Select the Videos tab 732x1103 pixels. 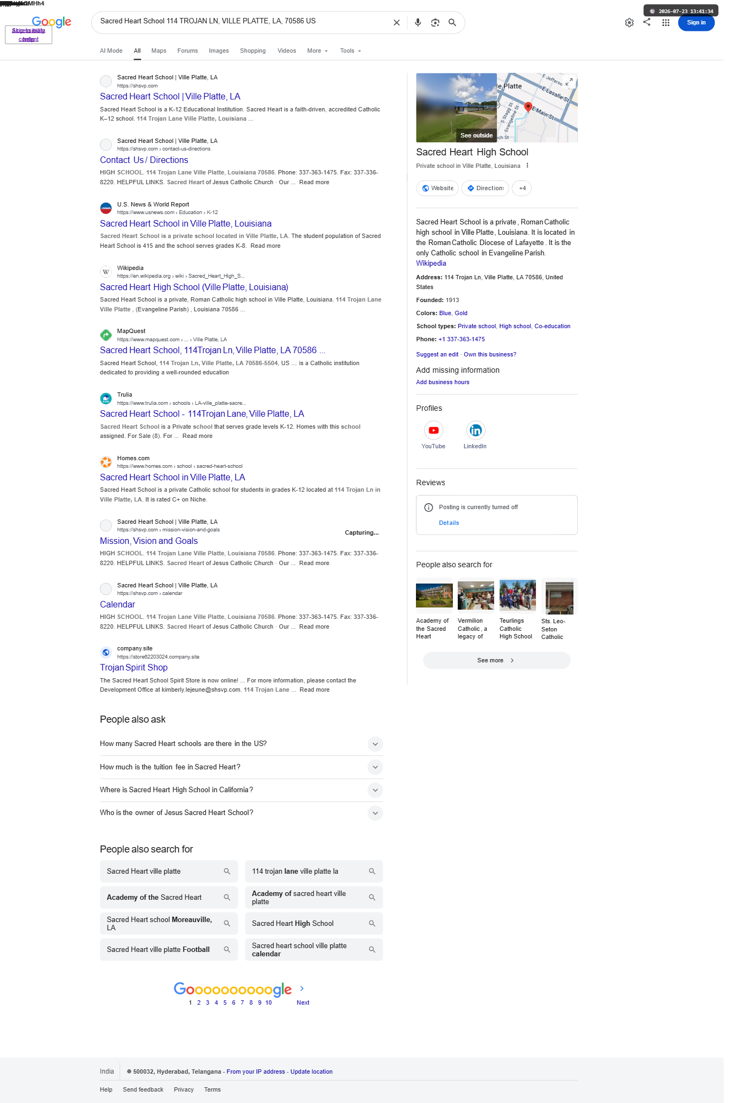pos(287,51)
